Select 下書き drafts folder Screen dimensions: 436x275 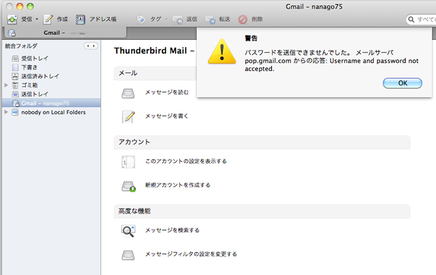29,67
